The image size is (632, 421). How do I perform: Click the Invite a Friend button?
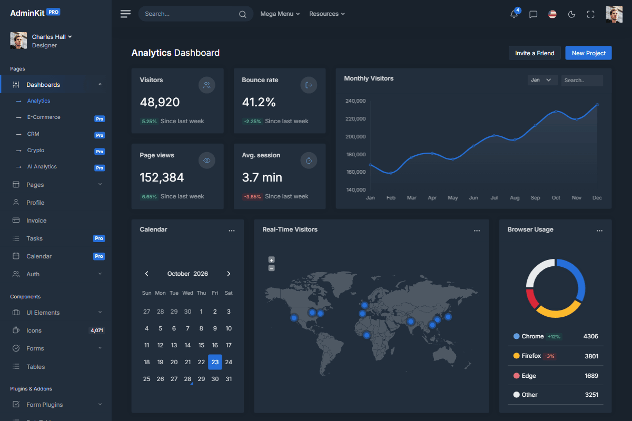click(x=535, y=53)
